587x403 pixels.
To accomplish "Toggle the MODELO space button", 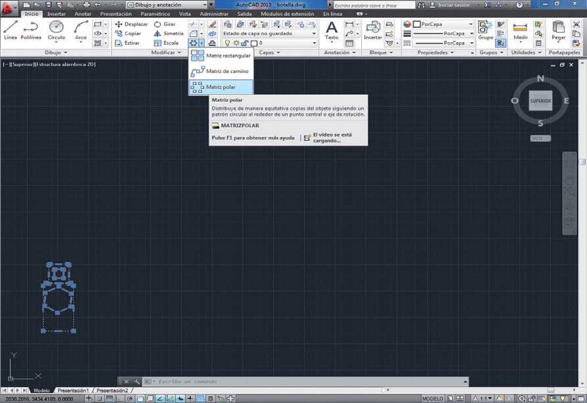I will (x=432, y=398).
